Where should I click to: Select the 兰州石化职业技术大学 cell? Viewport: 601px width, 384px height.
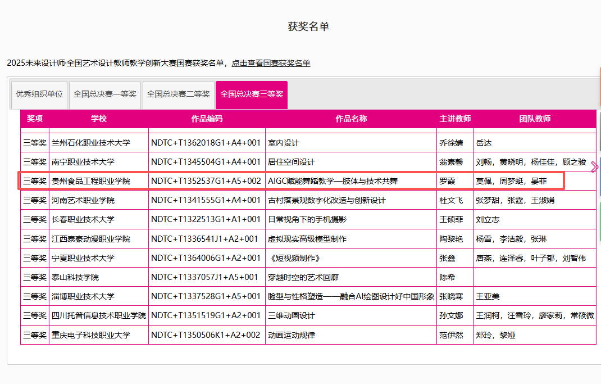(91, 143)
